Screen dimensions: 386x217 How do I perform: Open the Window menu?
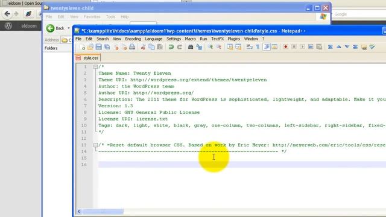pos(251,39)
